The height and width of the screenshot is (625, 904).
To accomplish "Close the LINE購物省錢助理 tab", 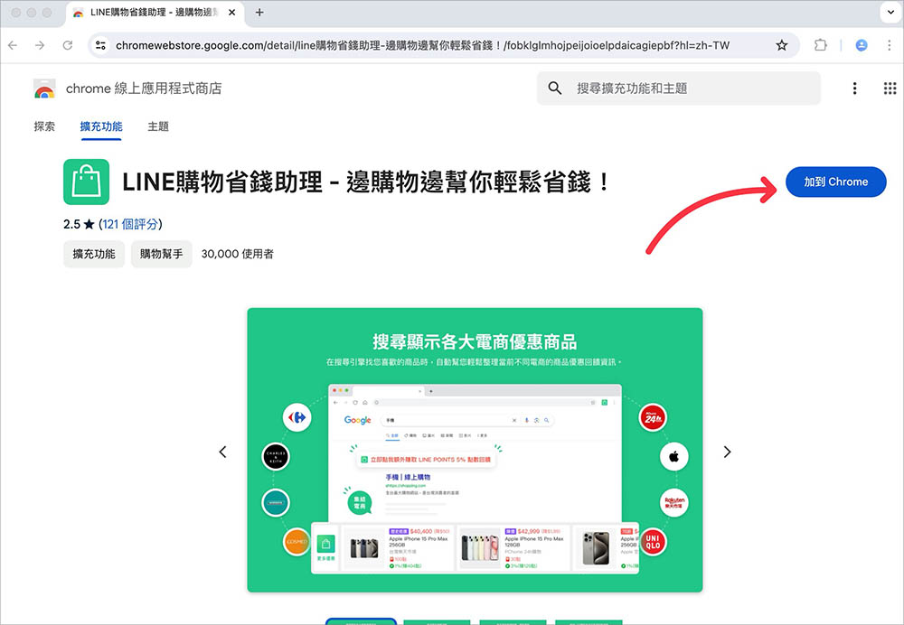I will coord(231,12).
